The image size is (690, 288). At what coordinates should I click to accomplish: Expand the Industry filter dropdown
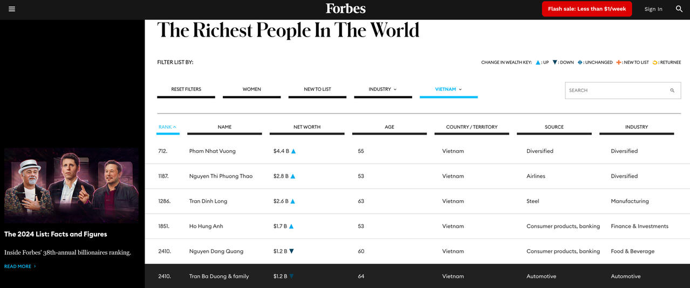coord(382,89)
